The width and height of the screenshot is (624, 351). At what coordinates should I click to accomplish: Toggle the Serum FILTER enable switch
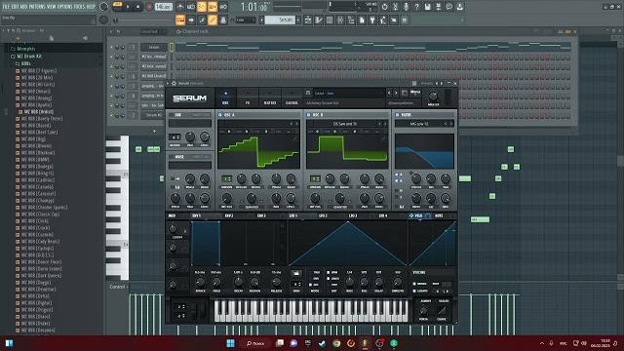pos(397,115)
